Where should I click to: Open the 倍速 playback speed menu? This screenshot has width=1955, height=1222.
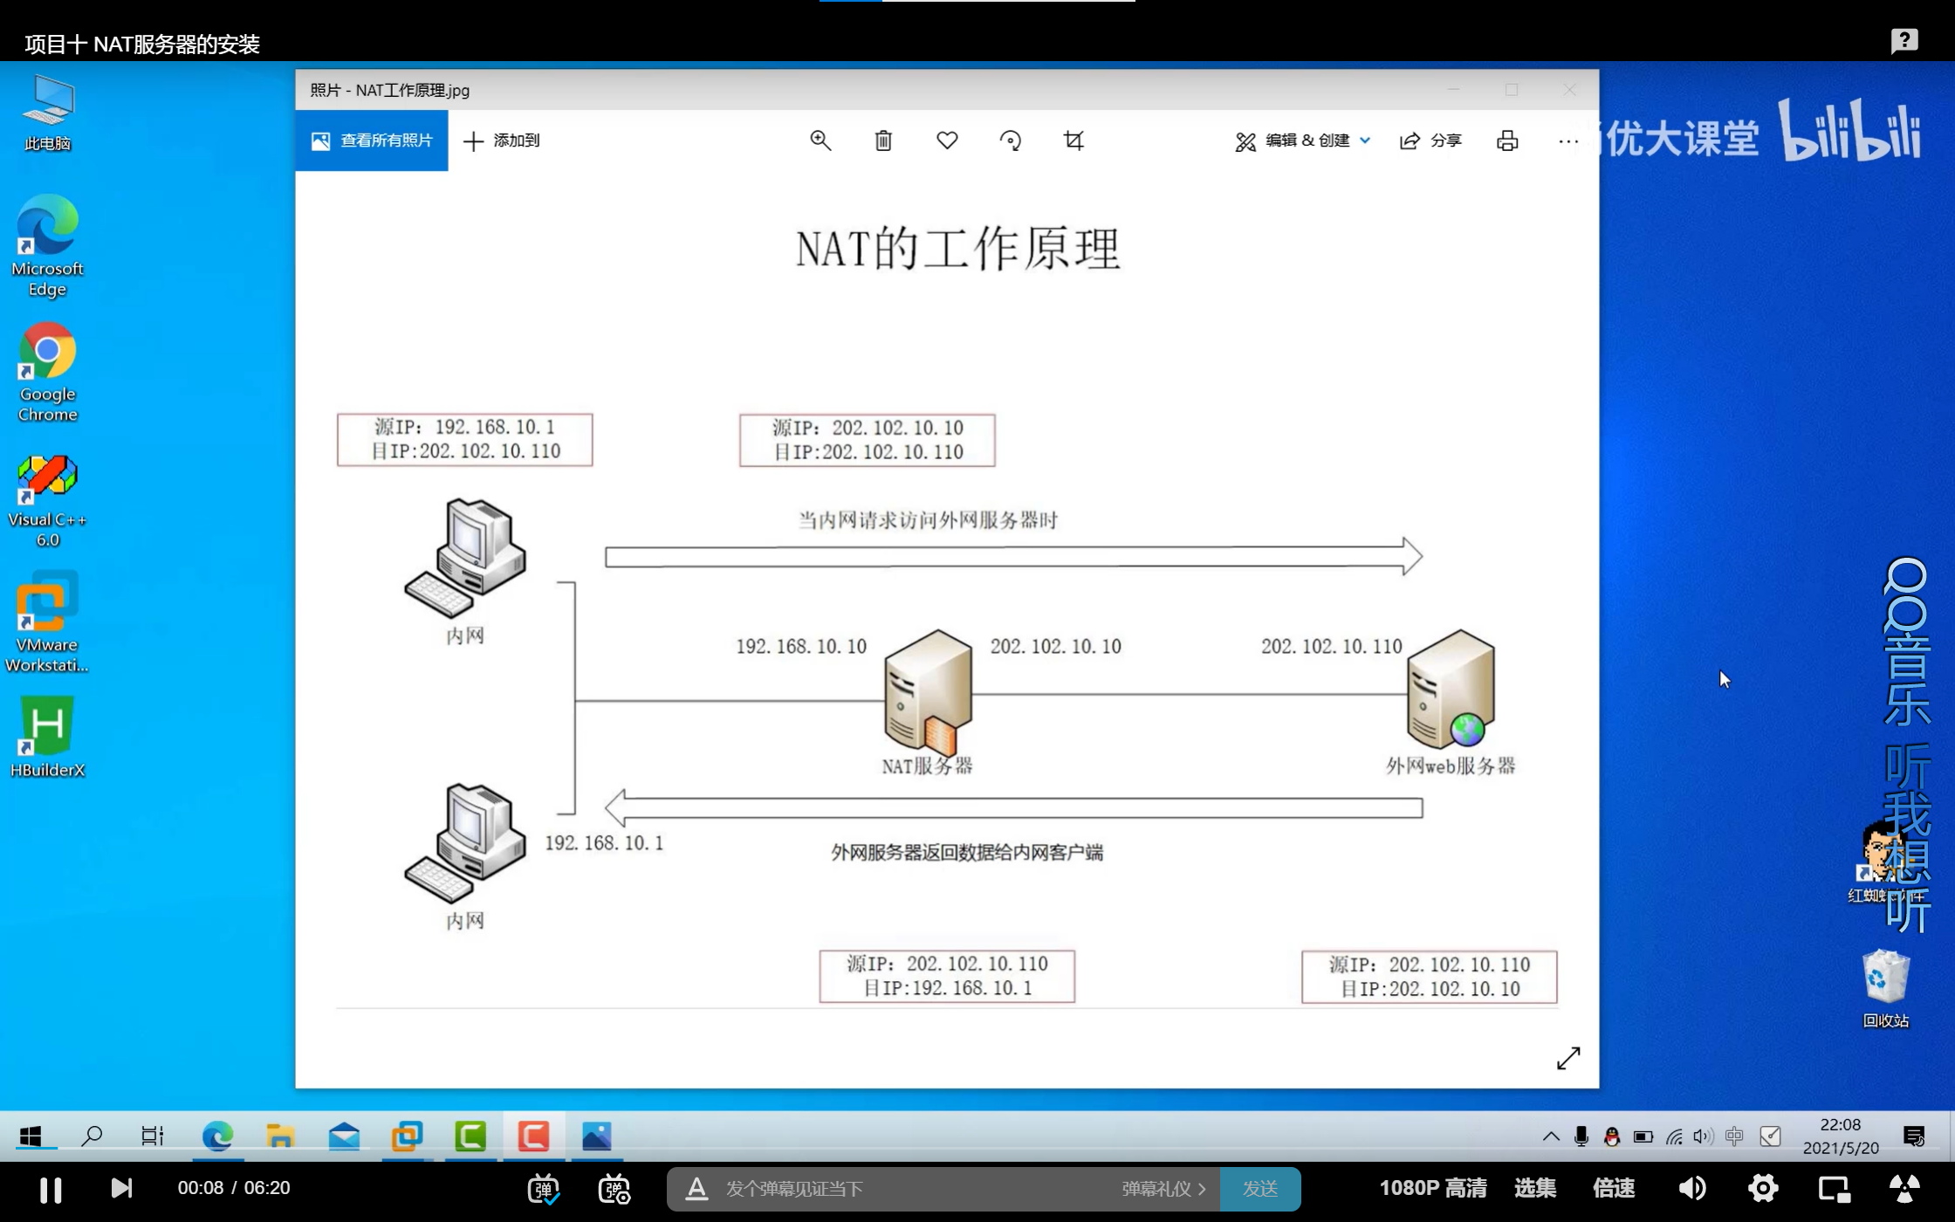point(1613,1188)
